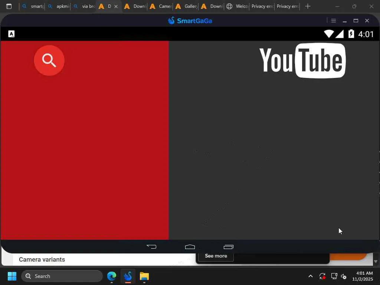The image size is (380, 285).
Task: Open File Explorer from the taskbar
Action: tap(144, 276)
